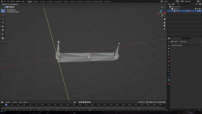The width and height of the screenshot is (202, 114).
Task: Open the Add Bone Constraint dropdown
Action: tap(186, 45)
